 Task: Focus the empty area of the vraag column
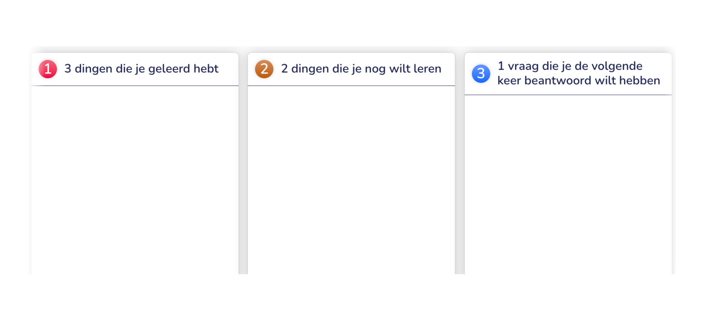pos(568,184)
